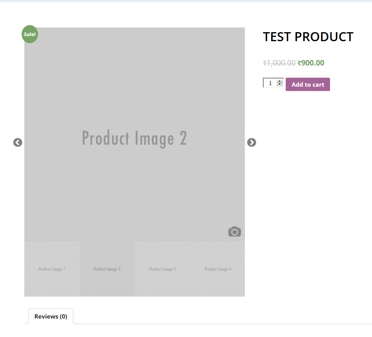The height and width of the screenshot is (337, 372).
Task: Click the ₹900.00 sale price
Action: [311, 63]
